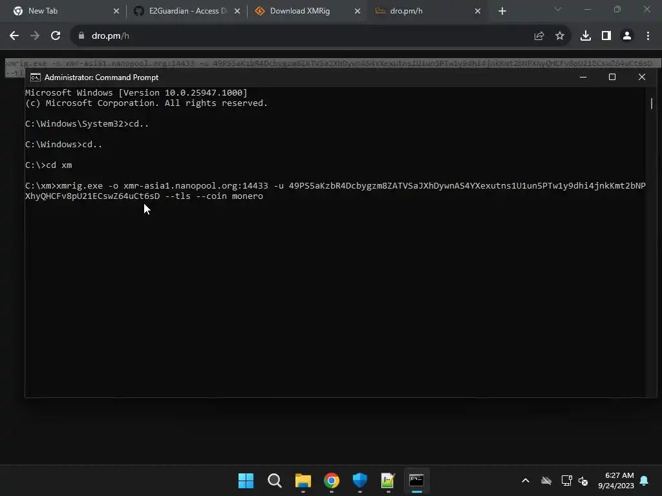Open a new browser tab with plus button
The image size is (662, 496).
502,11
